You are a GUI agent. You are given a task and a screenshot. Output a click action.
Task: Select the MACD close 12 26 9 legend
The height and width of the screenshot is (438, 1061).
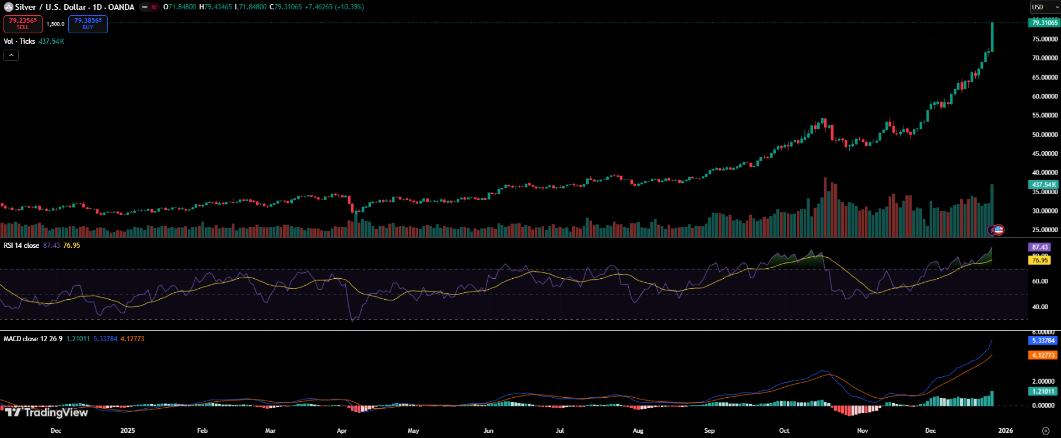click(x=33, y=339)
